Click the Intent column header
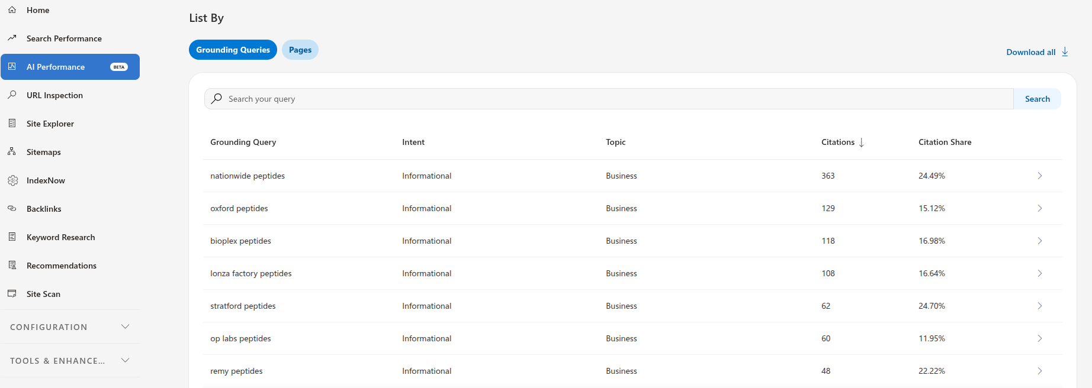Screen dimensions: 1092x388 click(413, 142)
